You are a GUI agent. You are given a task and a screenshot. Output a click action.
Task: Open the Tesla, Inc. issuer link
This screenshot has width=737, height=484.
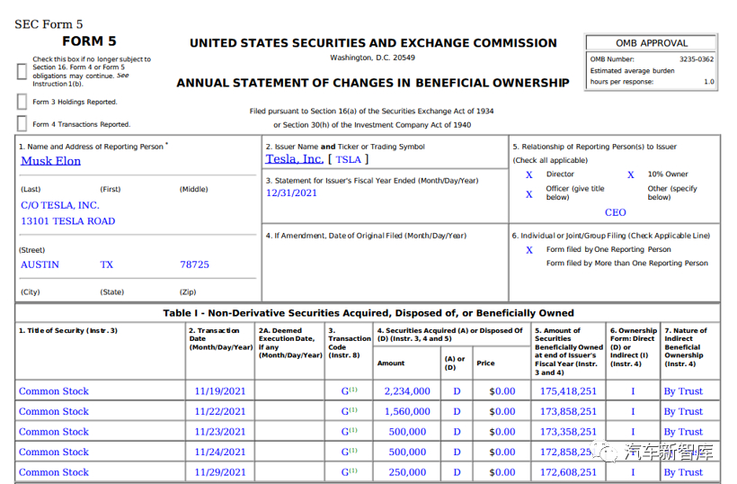pyautogui.click(x=294, y=159)
